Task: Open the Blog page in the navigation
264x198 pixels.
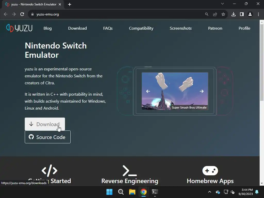Action: pos(48,28)
